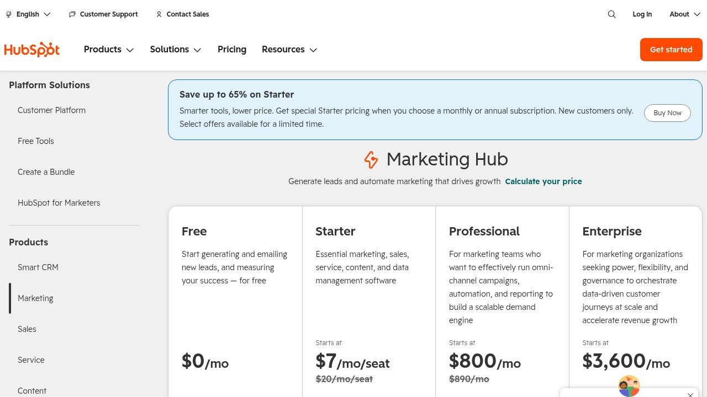Select Sales in the Products sidebar
Viewport: 707px width, 397px height.
tap(27, 329)
